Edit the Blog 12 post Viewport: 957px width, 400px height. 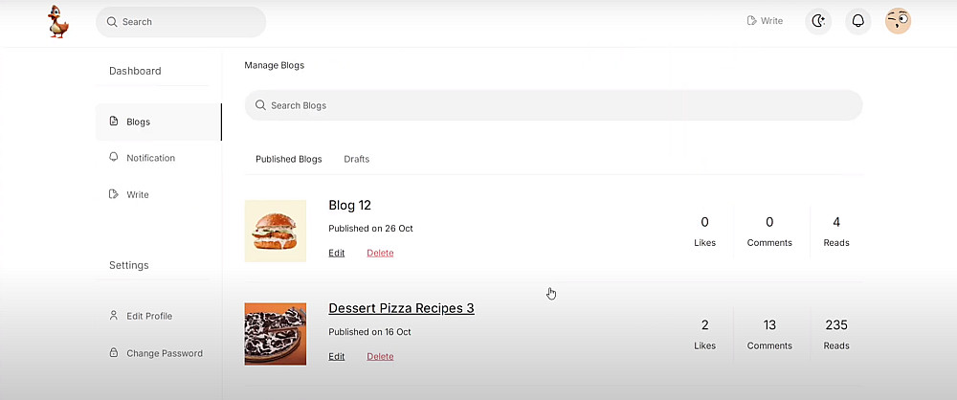click(336, 253)
